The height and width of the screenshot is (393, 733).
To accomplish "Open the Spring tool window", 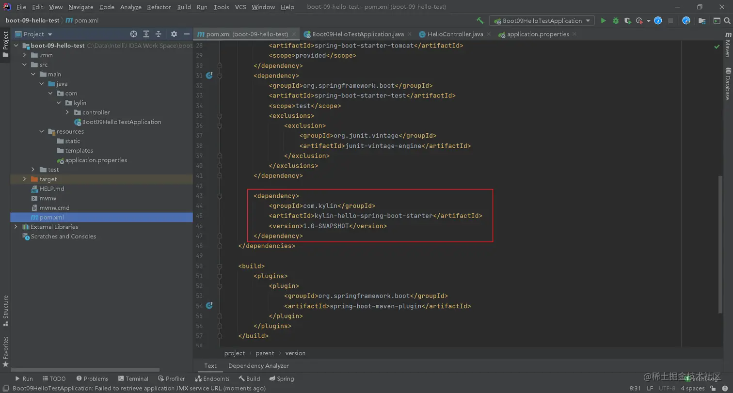I will tap(282, 379).
